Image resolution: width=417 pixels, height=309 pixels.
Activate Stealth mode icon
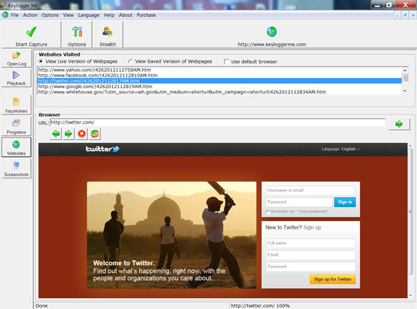[107, 35]
